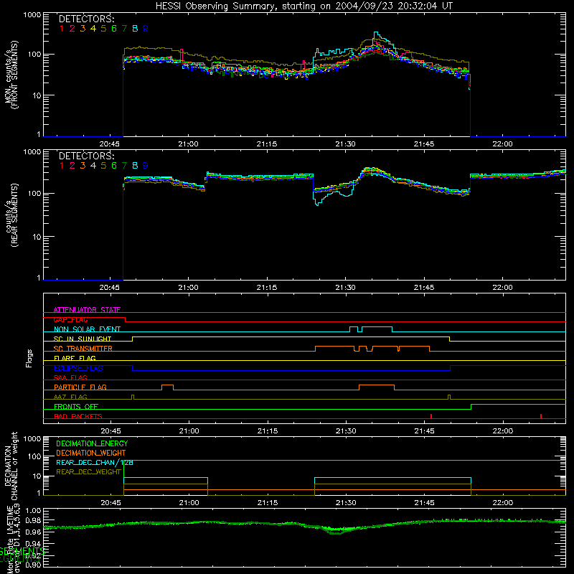Select the ATTENUATOR_STATE flag label
This screenshot has height=574, width=574.
coord(87,310)
